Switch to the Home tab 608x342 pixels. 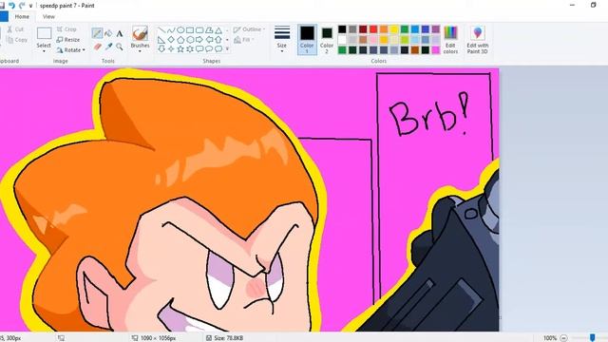click(22, 17)
